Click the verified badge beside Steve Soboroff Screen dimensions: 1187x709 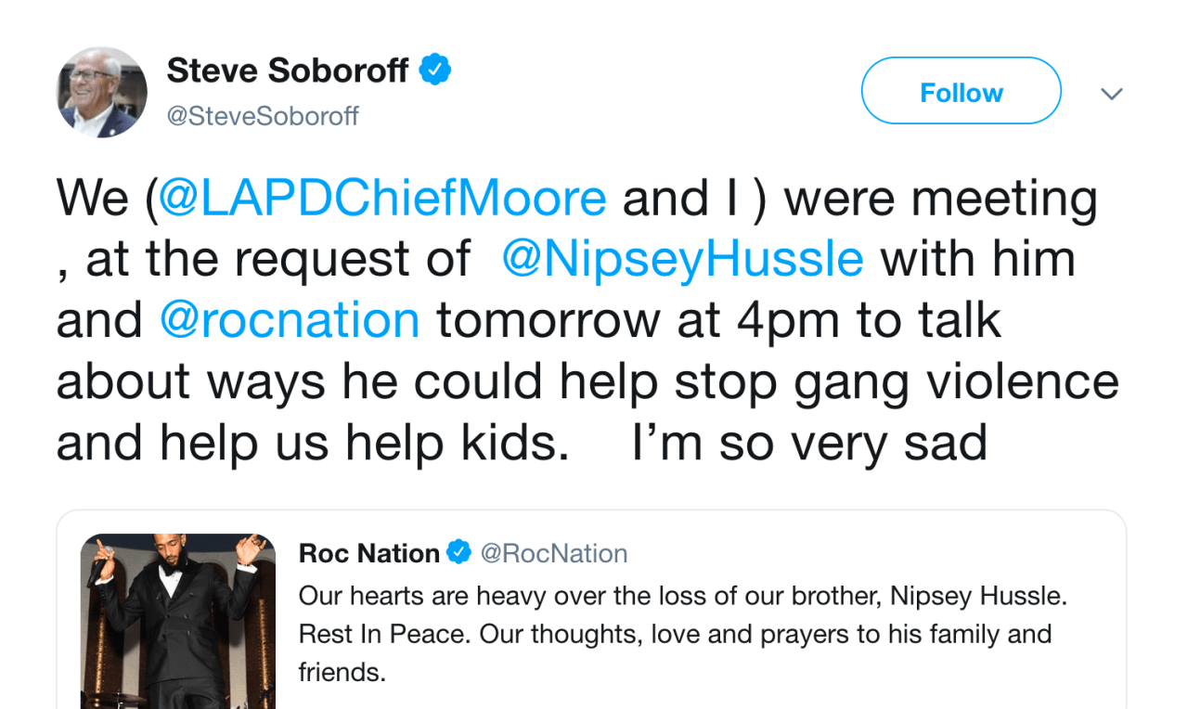tap(434, 71)
